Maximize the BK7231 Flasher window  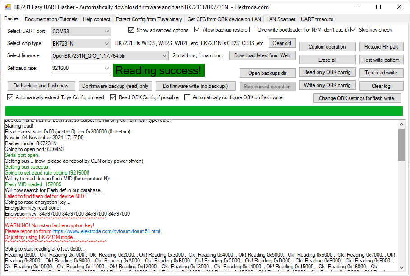(378, 7)
